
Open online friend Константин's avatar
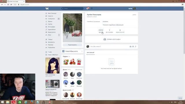[x=66, y=95]
